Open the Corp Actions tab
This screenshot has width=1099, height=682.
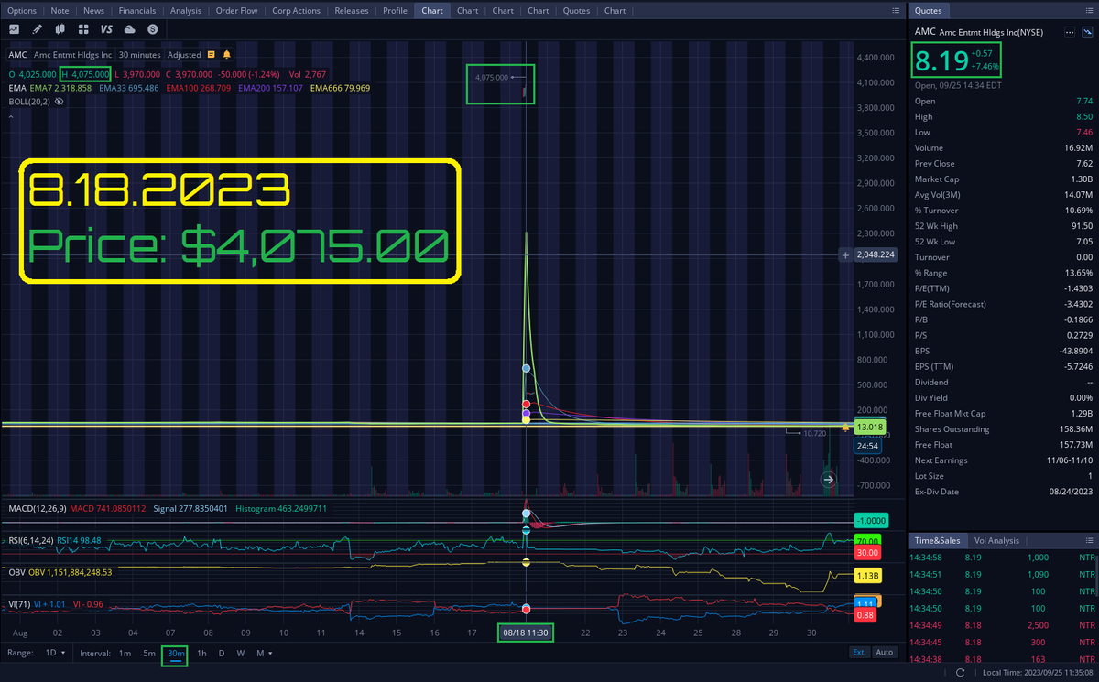point(296,11)
